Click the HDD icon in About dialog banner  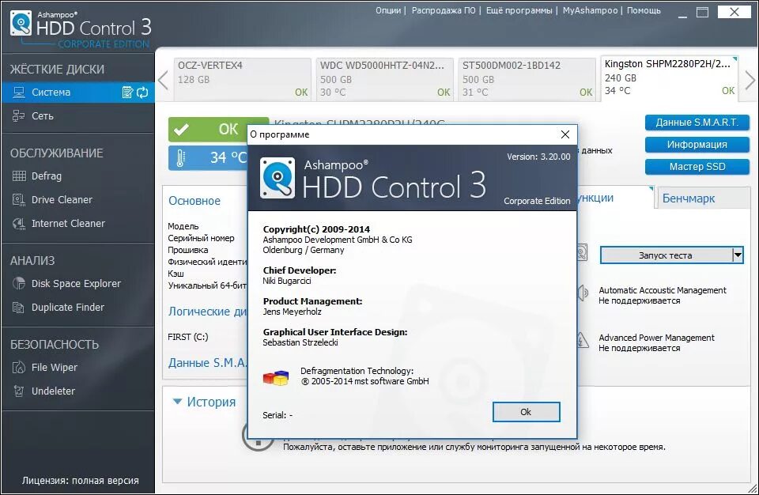coord(278,178)
